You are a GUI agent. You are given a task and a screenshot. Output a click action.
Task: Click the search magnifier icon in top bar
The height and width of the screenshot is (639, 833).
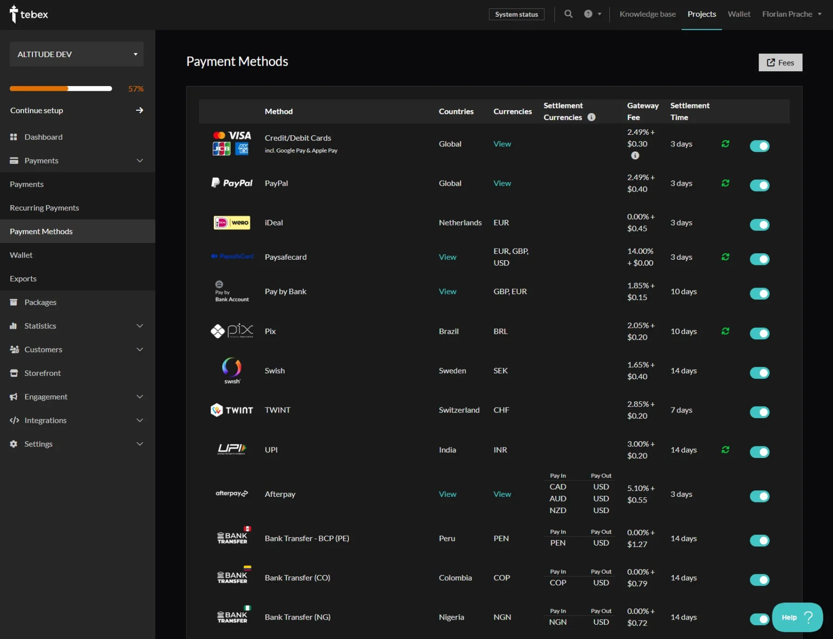(568, 14)
